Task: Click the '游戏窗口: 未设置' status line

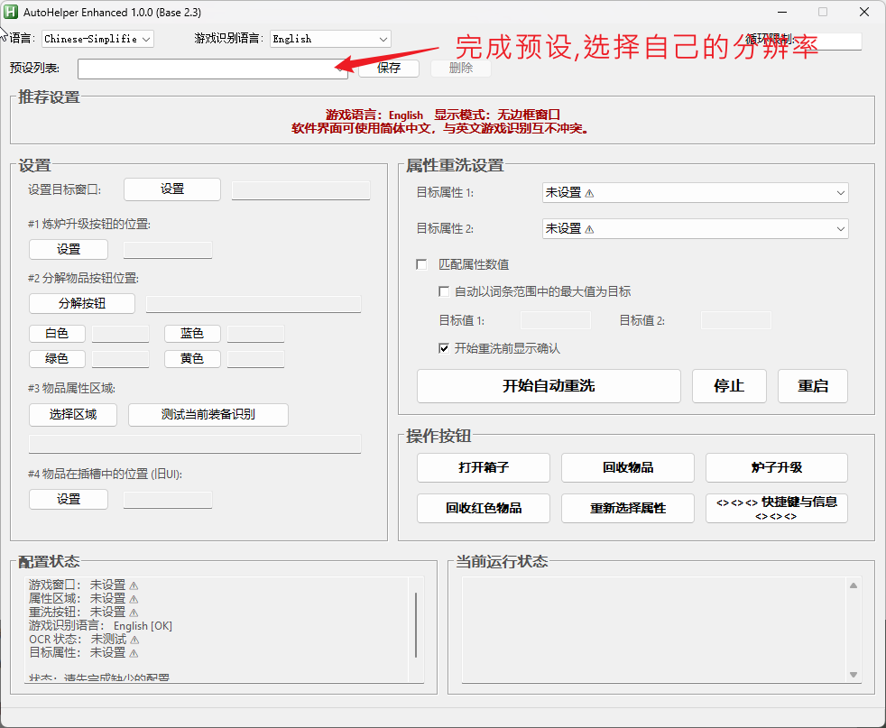Action: point(84,585)
